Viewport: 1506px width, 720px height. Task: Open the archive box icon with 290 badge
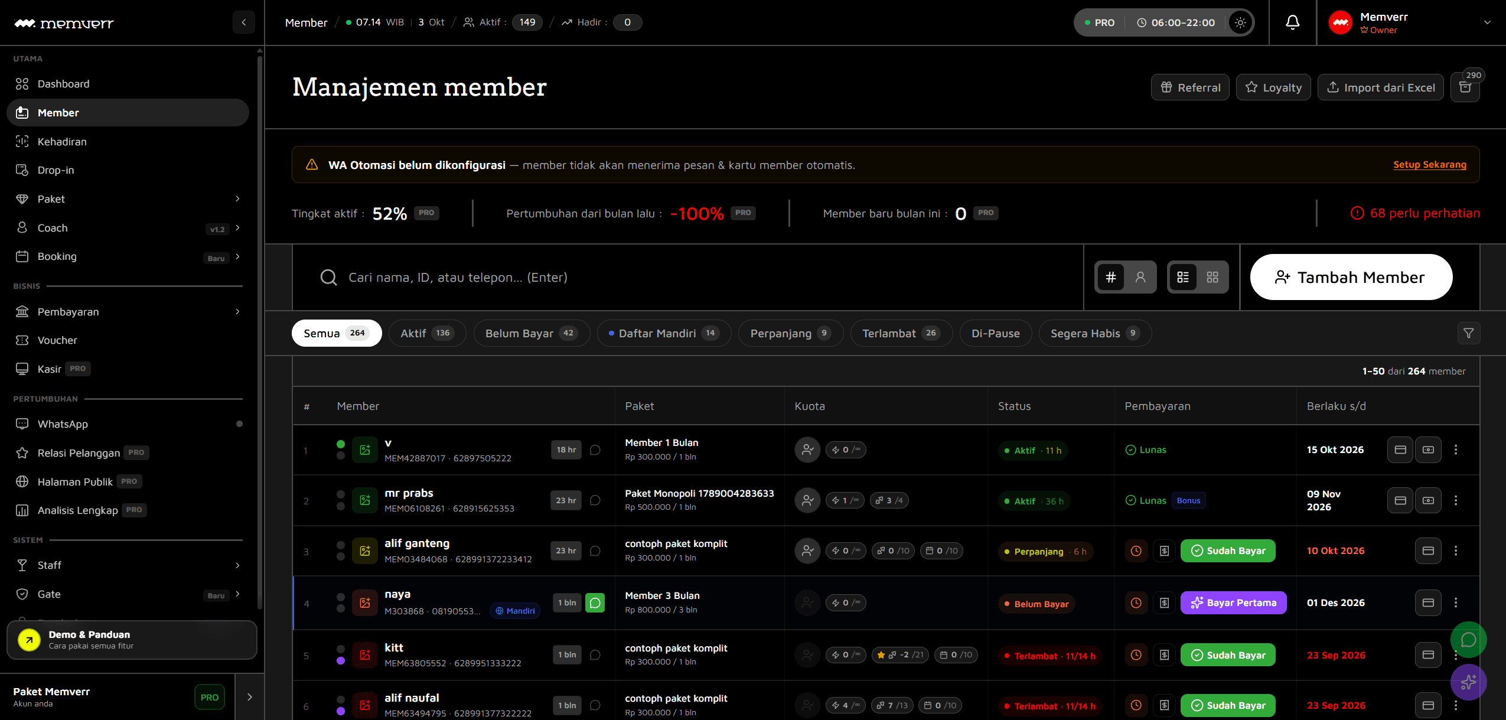point(1465,87)
